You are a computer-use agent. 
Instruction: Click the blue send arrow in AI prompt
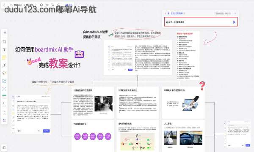tap(234, 22)
